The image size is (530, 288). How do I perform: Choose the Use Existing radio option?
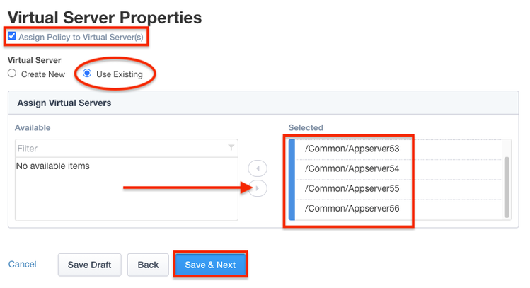coord(88,74)
